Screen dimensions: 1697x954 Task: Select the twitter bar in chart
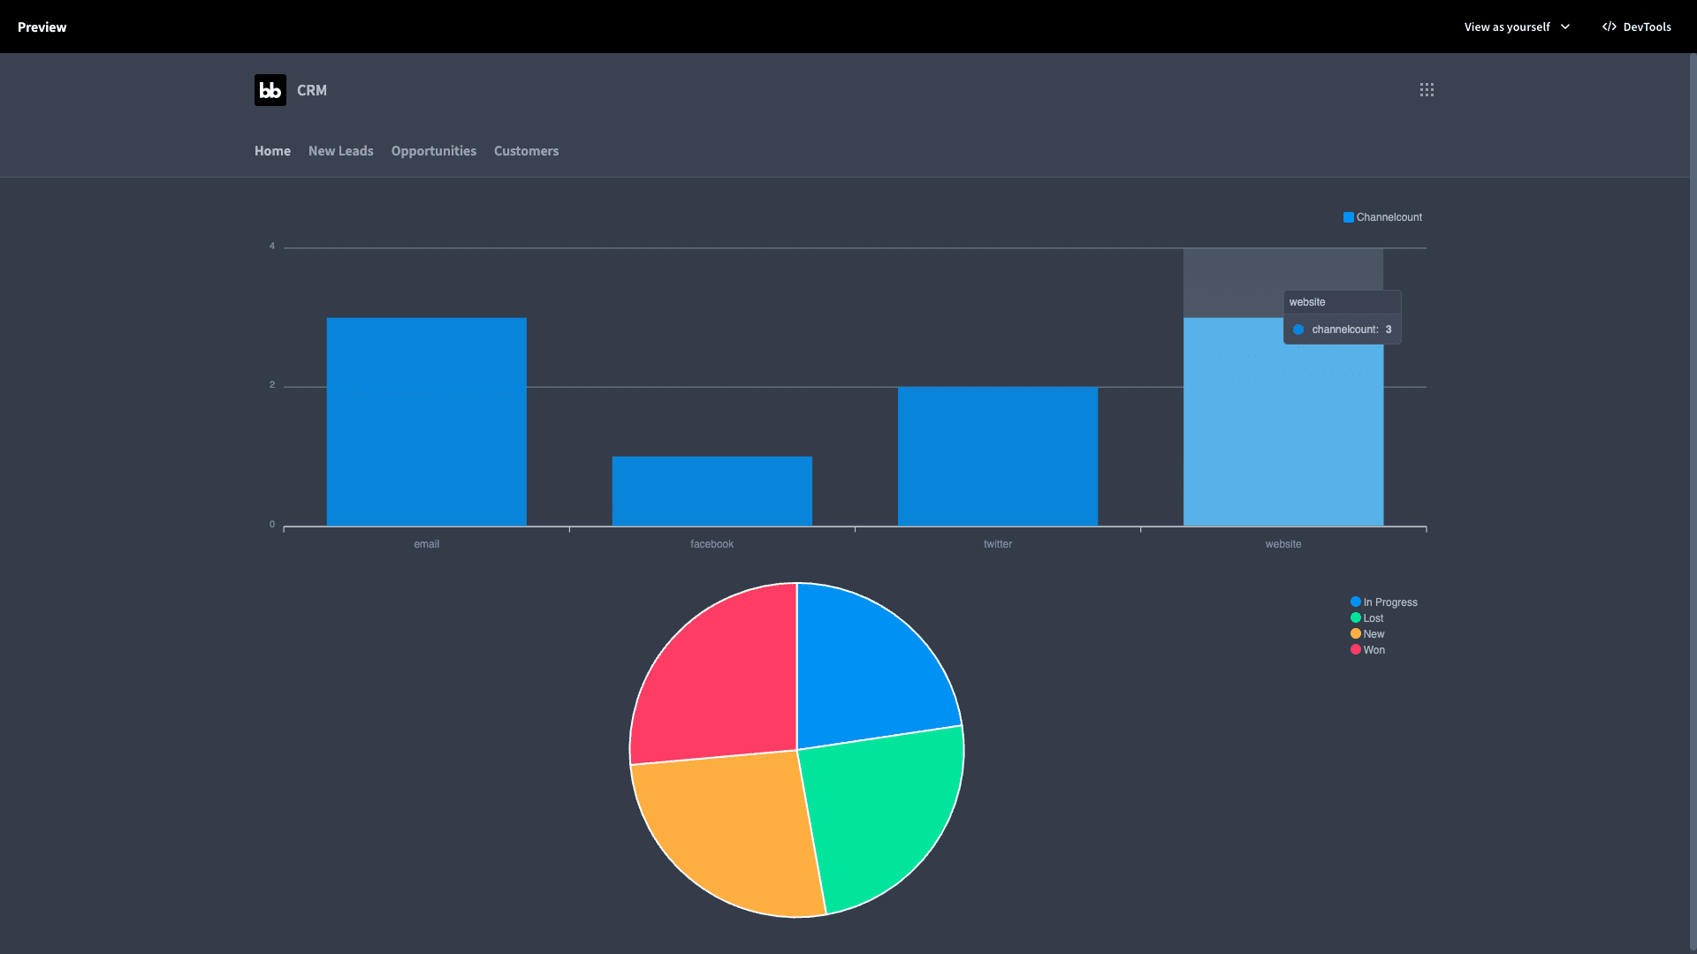(x=997, y=457)
